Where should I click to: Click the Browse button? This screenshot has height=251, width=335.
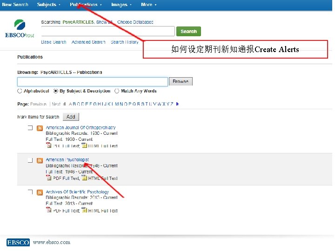click(181, 81)
